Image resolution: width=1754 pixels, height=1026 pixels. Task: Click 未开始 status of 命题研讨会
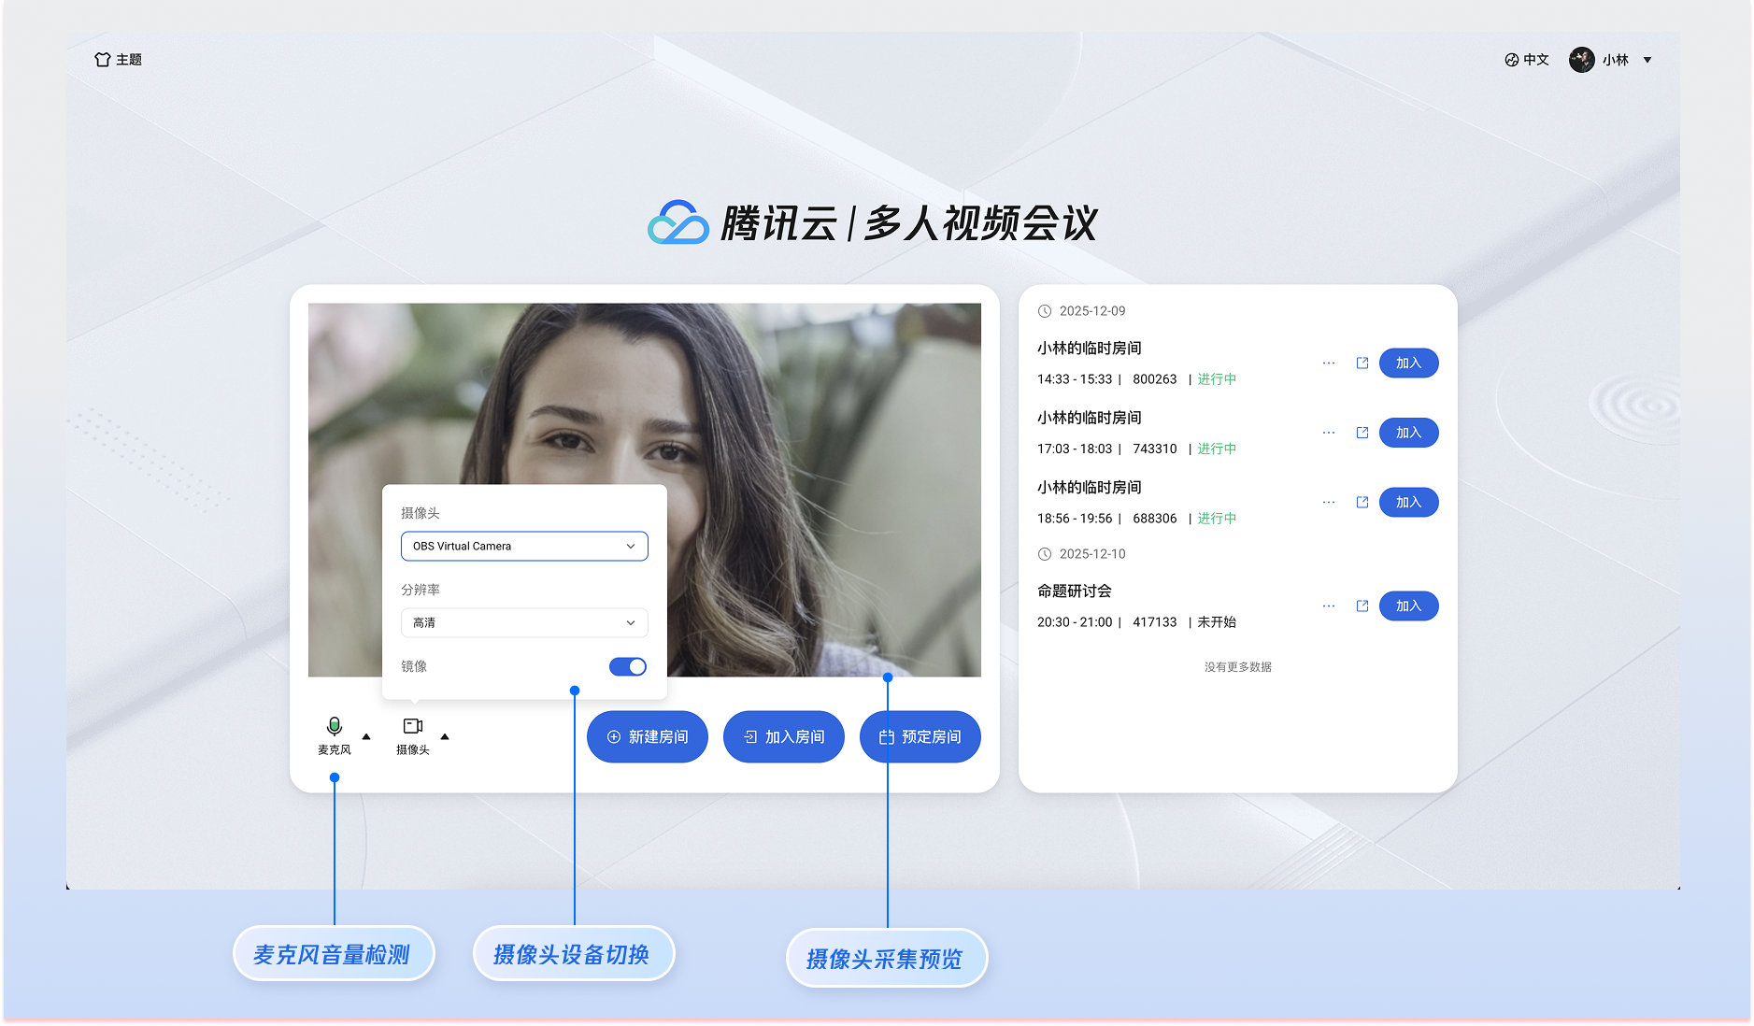click(1217, 622)
